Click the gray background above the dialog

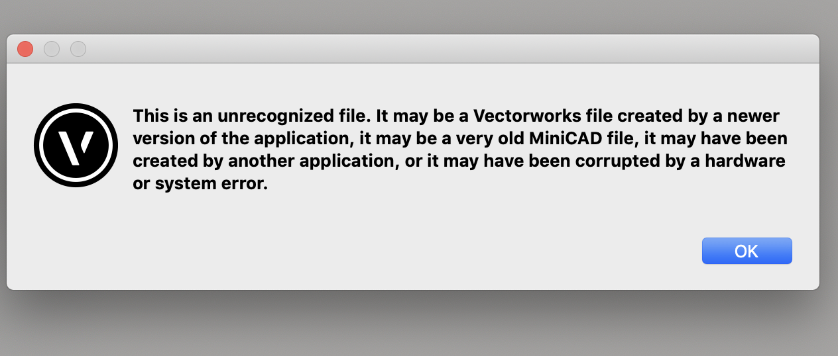424,17
